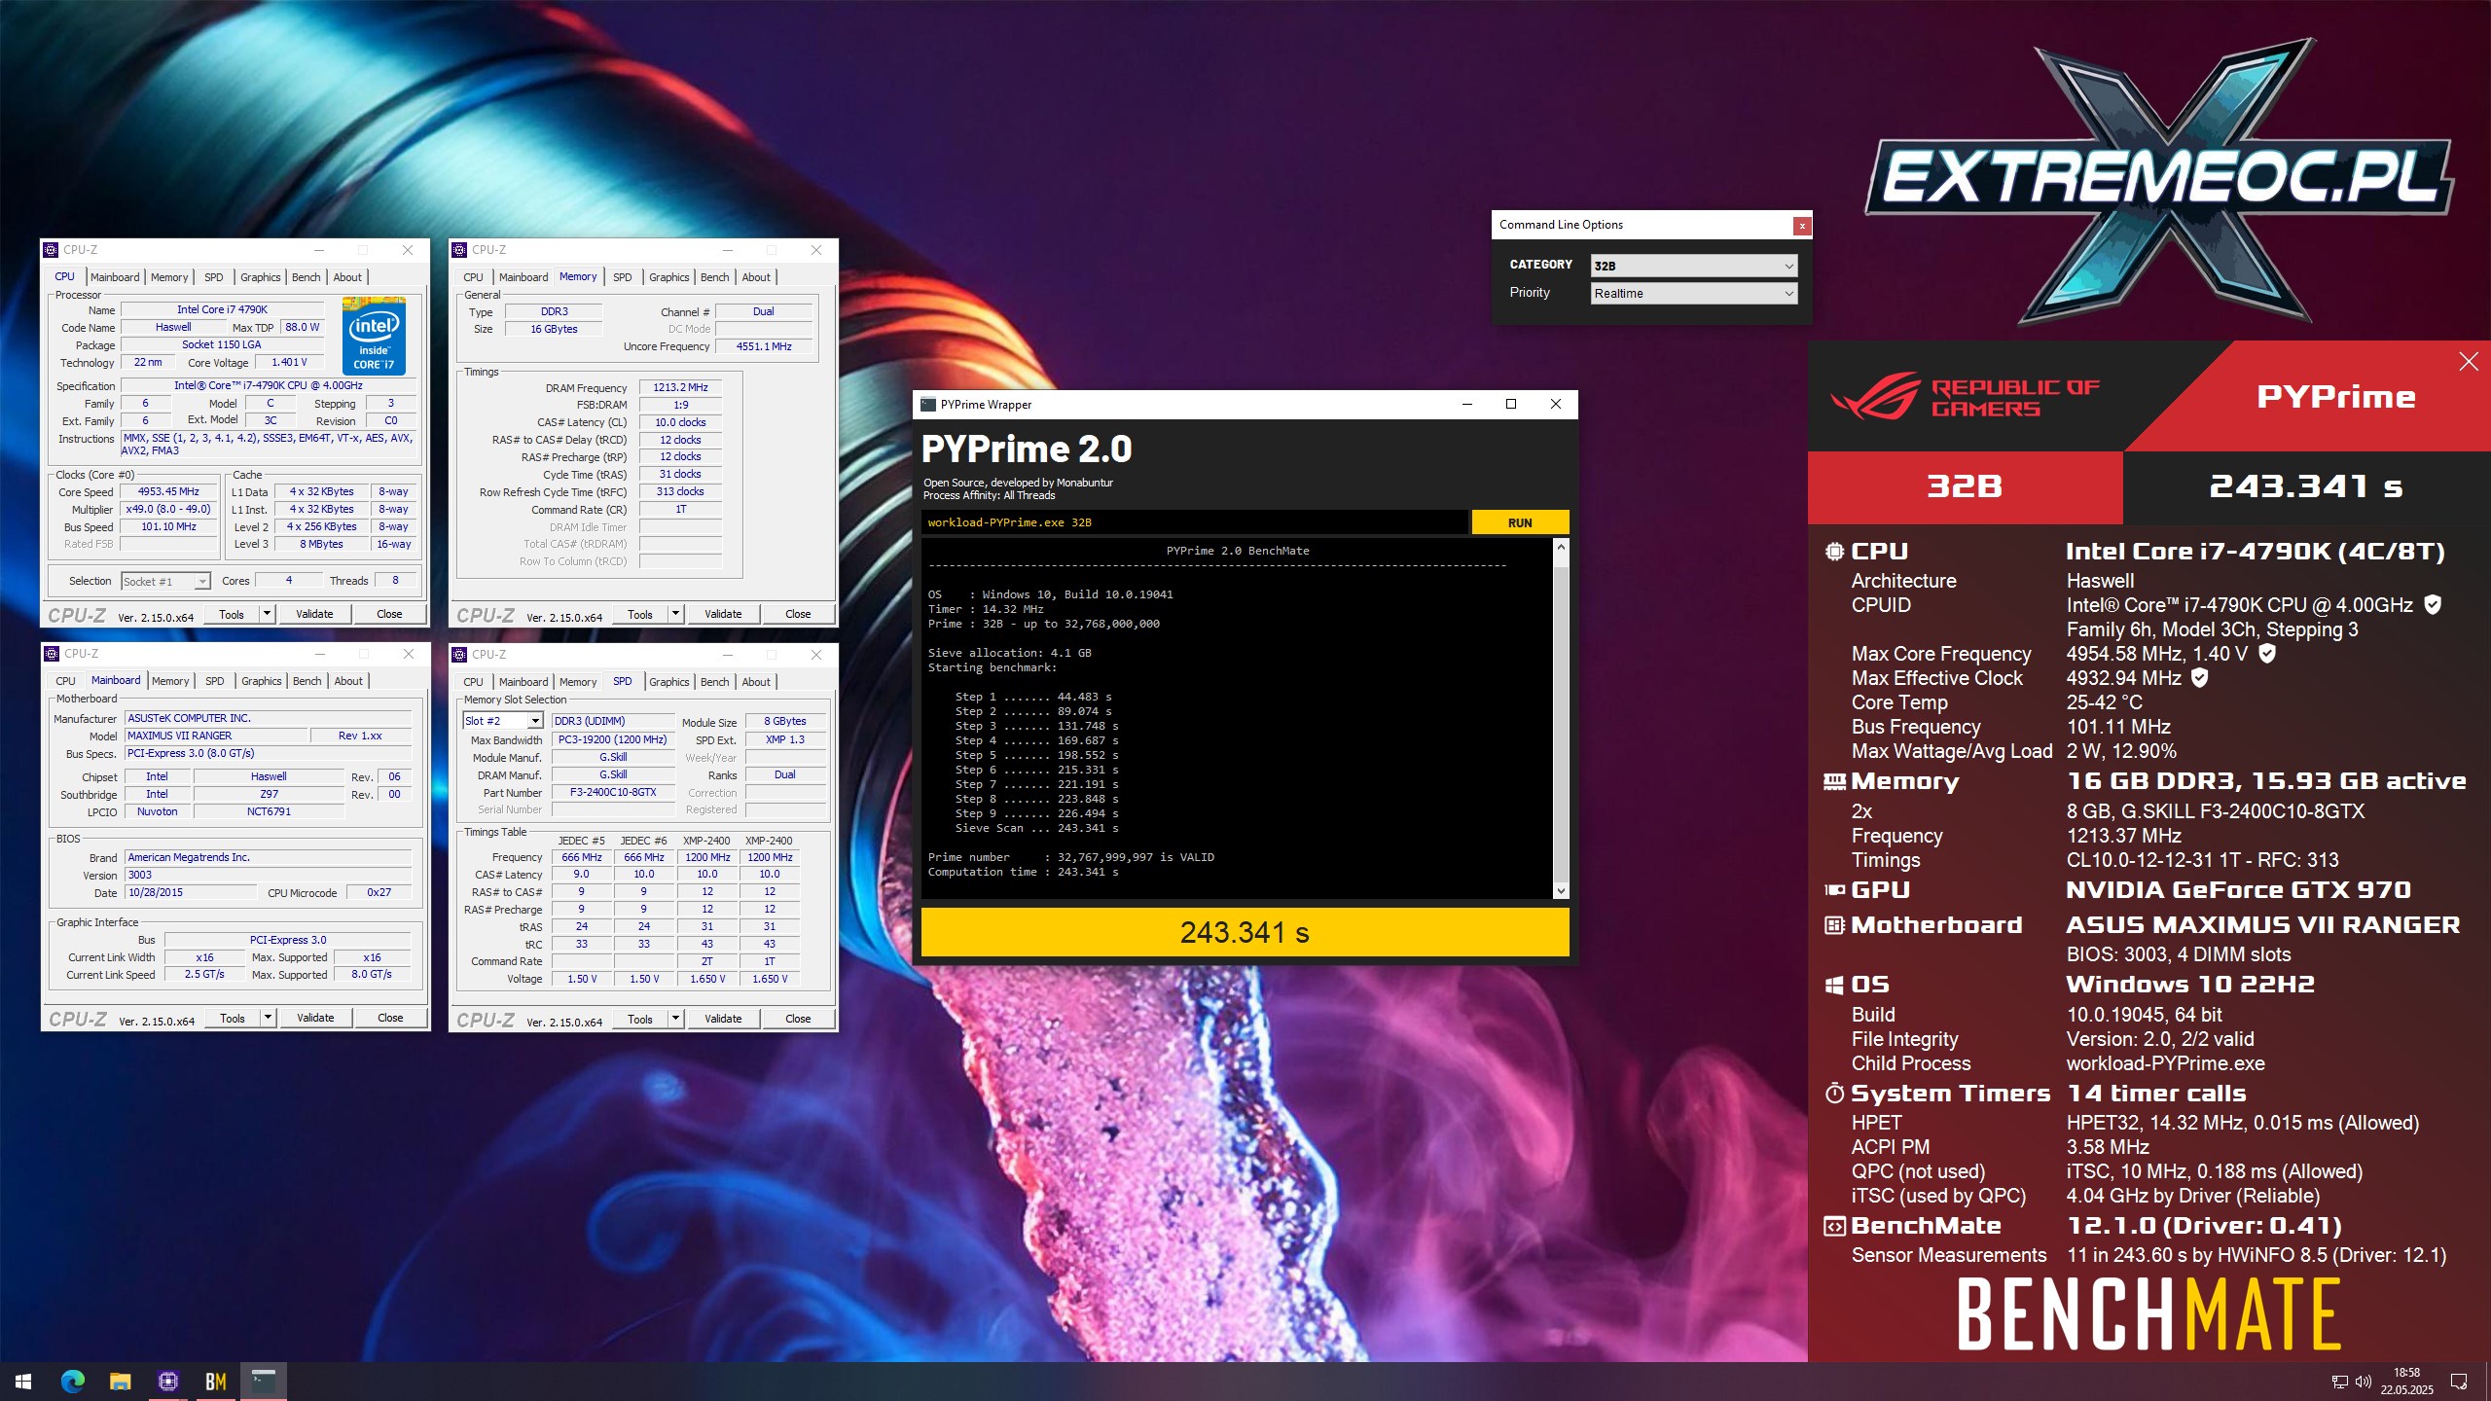The width and height of the screenshot is (2491, 1401).
Task: Close the Command Line Options dialog
Action: [x=1802, y=226]
